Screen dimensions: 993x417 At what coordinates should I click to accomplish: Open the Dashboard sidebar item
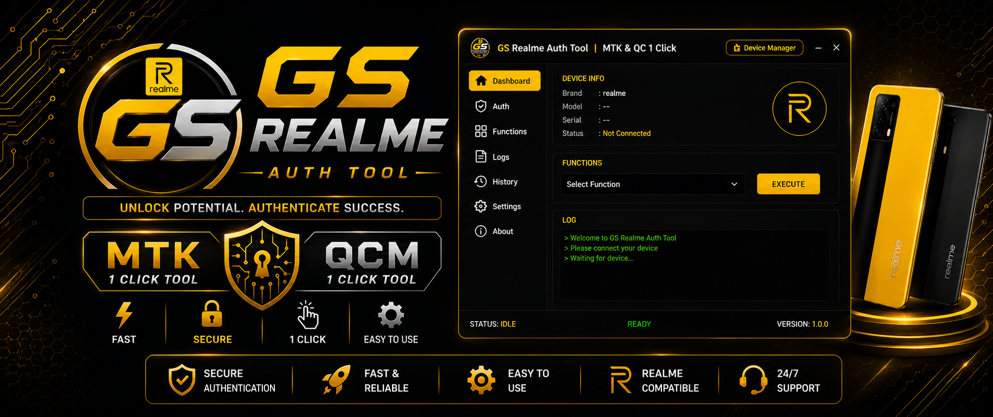click(x=504, y=81)
